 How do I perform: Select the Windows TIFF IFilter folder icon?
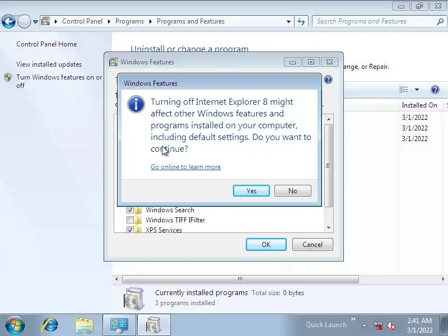coord(138,220)
